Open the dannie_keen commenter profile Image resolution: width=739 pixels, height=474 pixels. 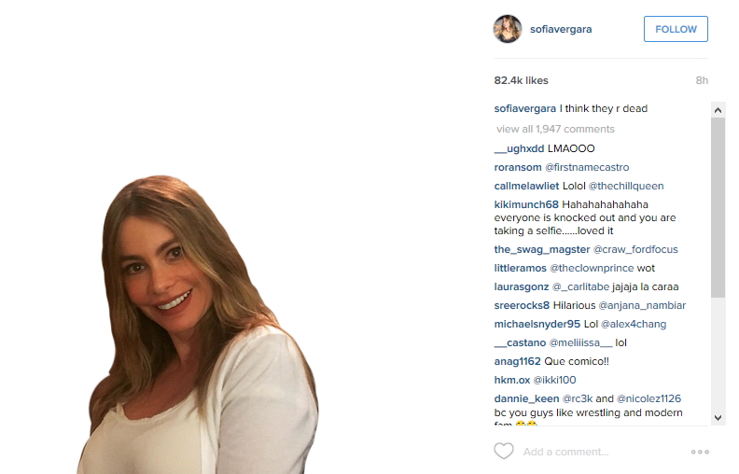(526, 399)
